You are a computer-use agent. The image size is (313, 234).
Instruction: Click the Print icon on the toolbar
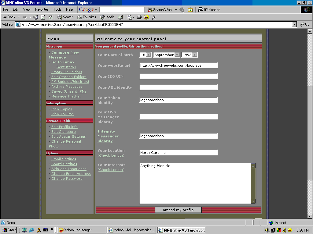(x=139, y=17)
